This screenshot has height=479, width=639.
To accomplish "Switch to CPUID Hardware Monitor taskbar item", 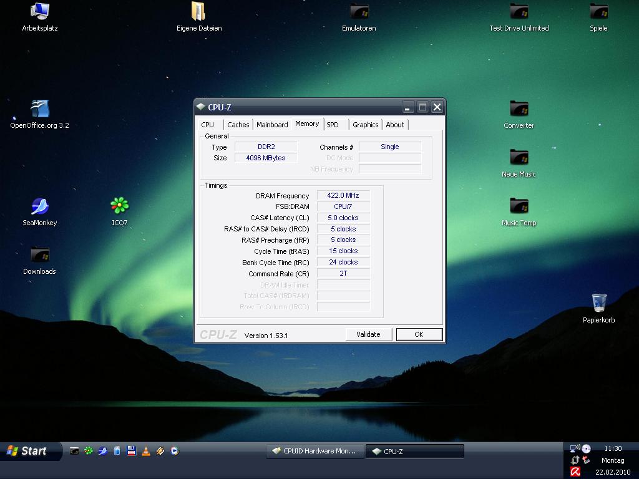I will pos(315,451).
